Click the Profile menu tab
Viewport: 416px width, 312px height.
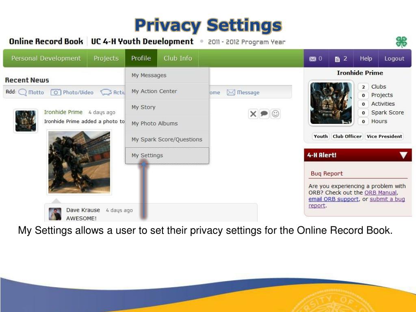tap(141, 58)
